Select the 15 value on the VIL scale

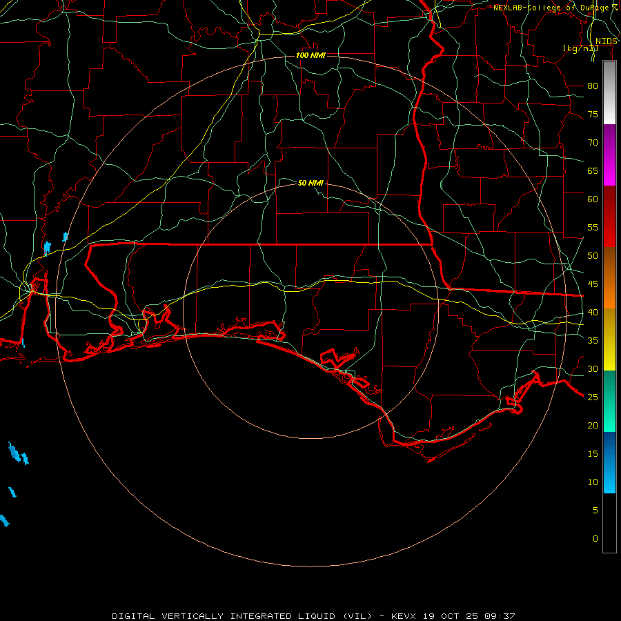[x=593, y=454]
